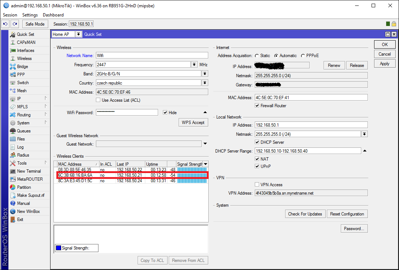The image size is (399, 270).
Task: Open the Frequency dropdown arrow
Action: pos(194,65)
